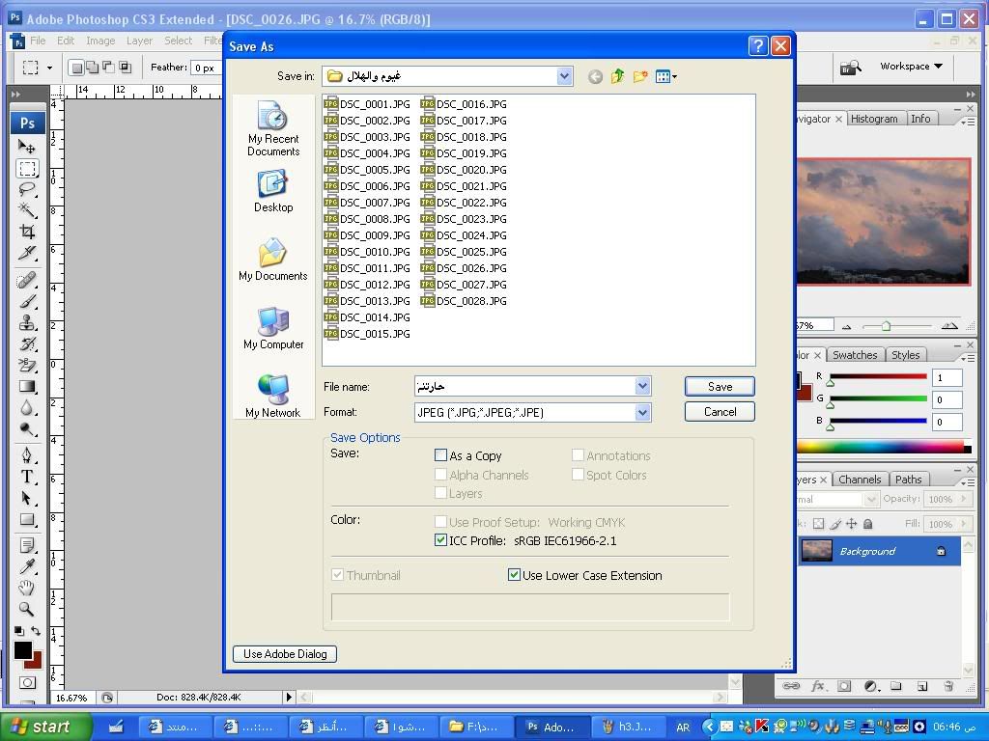The height and width of the screenshot is (741, 989).
Task: Toggle Use Lower Case Extension checkbox
Action: coord(515,575)
